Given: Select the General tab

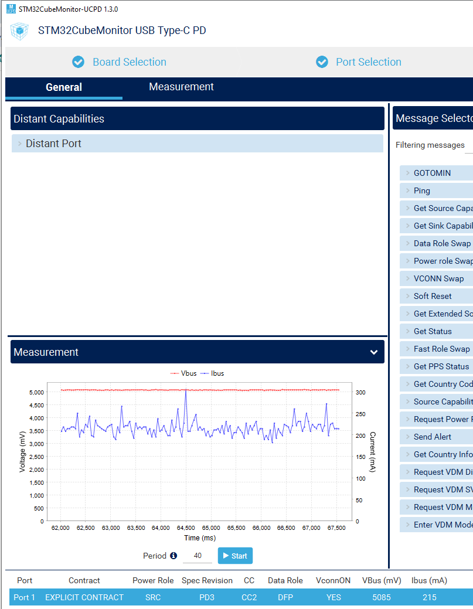Looking at the screenshot, I should 64,87.
